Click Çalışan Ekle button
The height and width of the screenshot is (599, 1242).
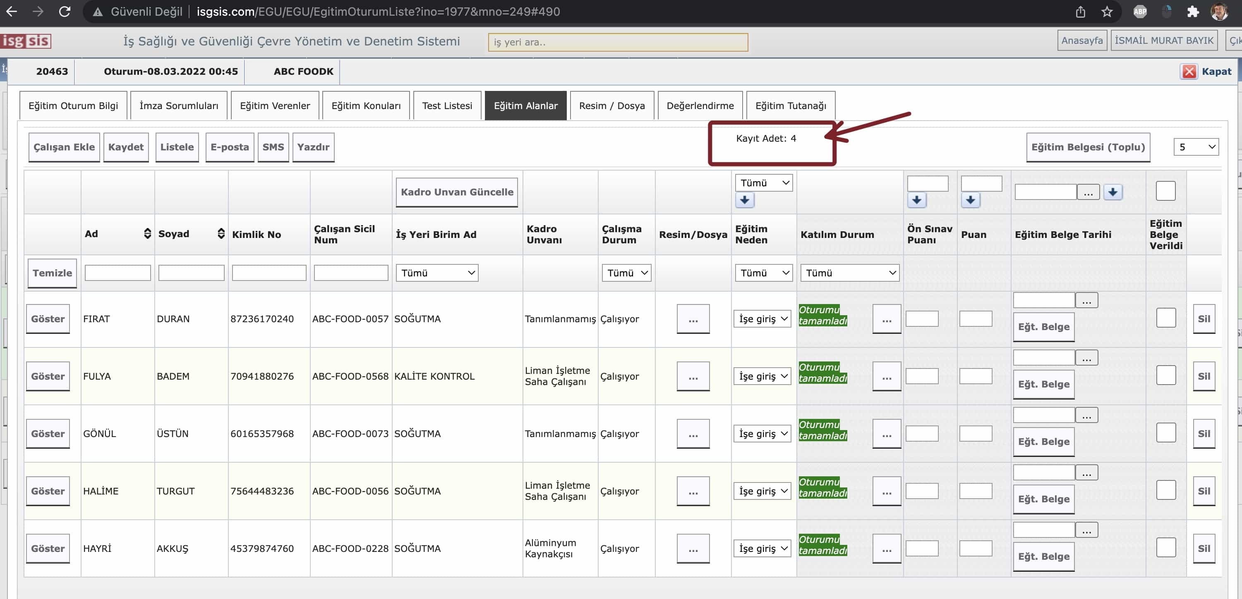click(64, 147)
